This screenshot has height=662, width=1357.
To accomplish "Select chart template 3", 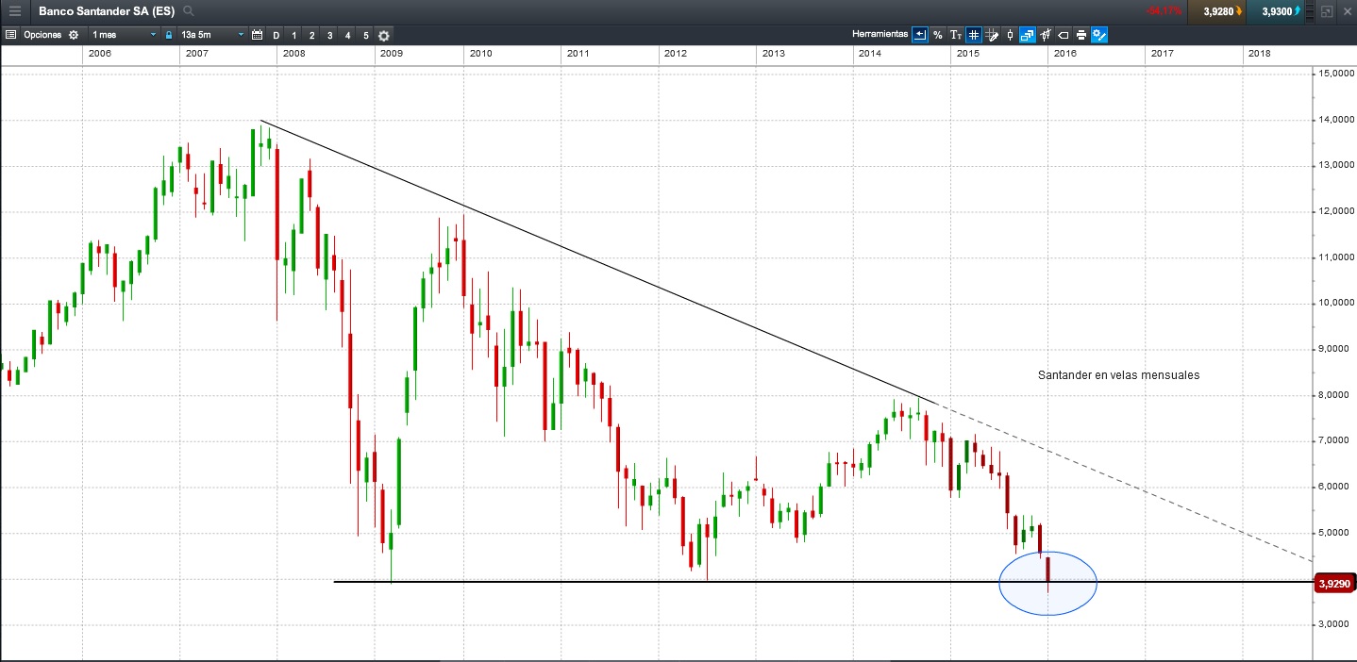I will (x=329, y=35).
